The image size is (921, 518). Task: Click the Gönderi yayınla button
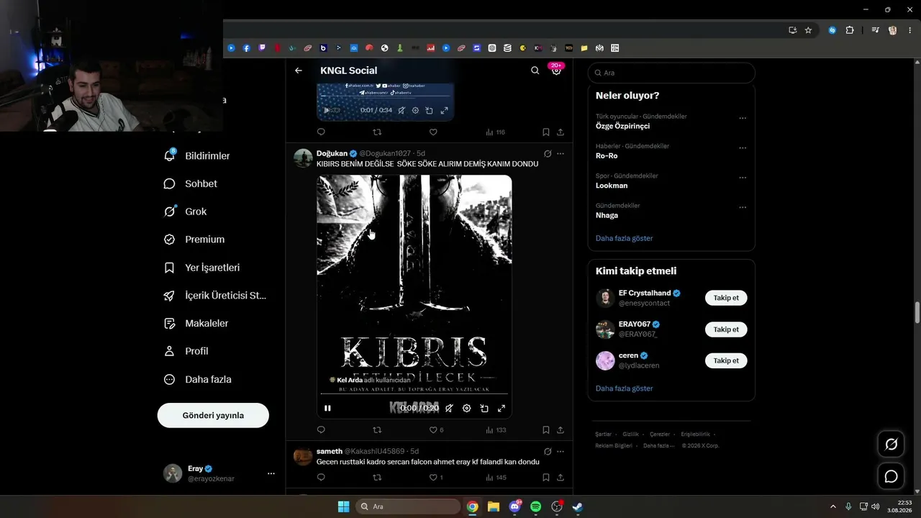click(213, 415)
